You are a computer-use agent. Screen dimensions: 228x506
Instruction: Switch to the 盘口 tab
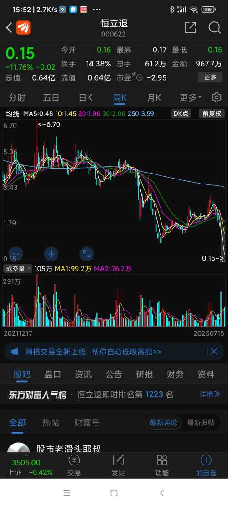[52, 374]
